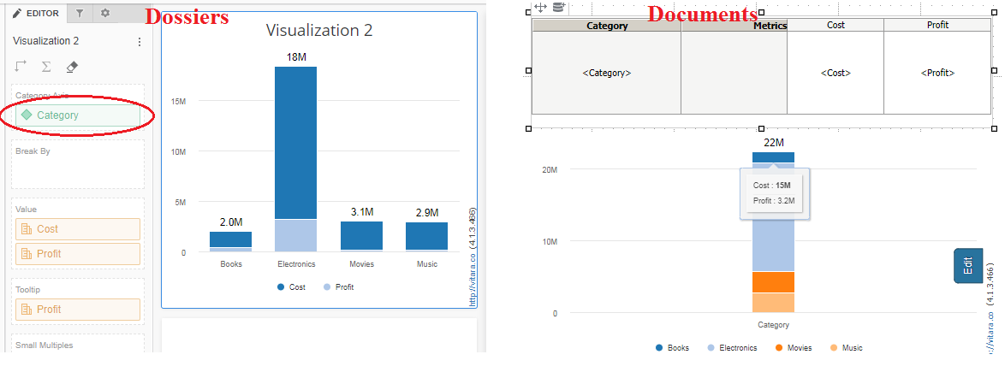Click the Movies orange legend swatch
The image size is (1005, 378).
(779, 348)
